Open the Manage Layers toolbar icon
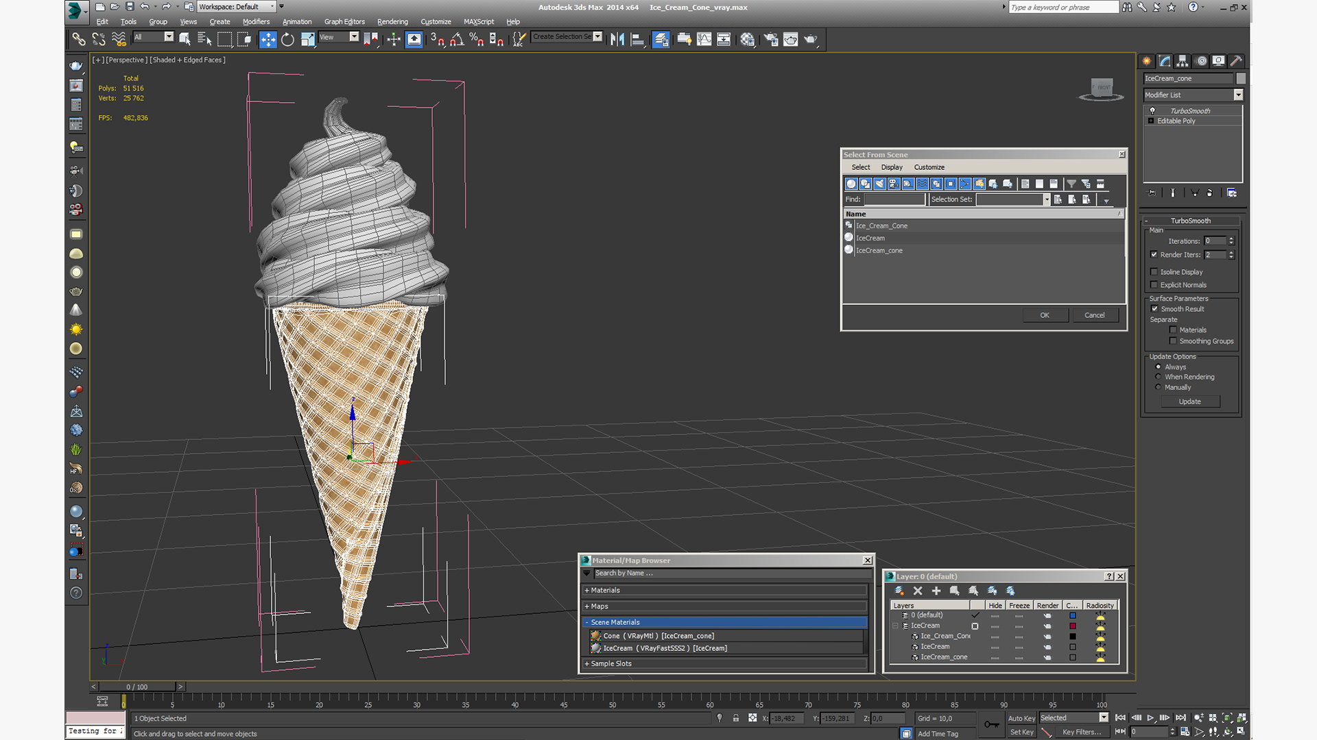Image resolution: width=1317 pixels, height=740 pixels. tap(661, 39)
